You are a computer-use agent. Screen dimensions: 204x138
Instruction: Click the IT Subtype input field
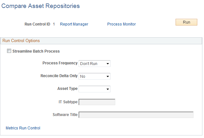pos(97,102)
